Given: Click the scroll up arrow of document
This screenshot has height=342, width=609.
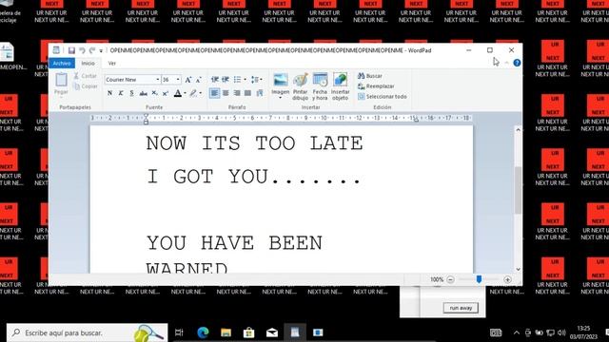Looking at the screenshot, I should (x=518, y=130).
